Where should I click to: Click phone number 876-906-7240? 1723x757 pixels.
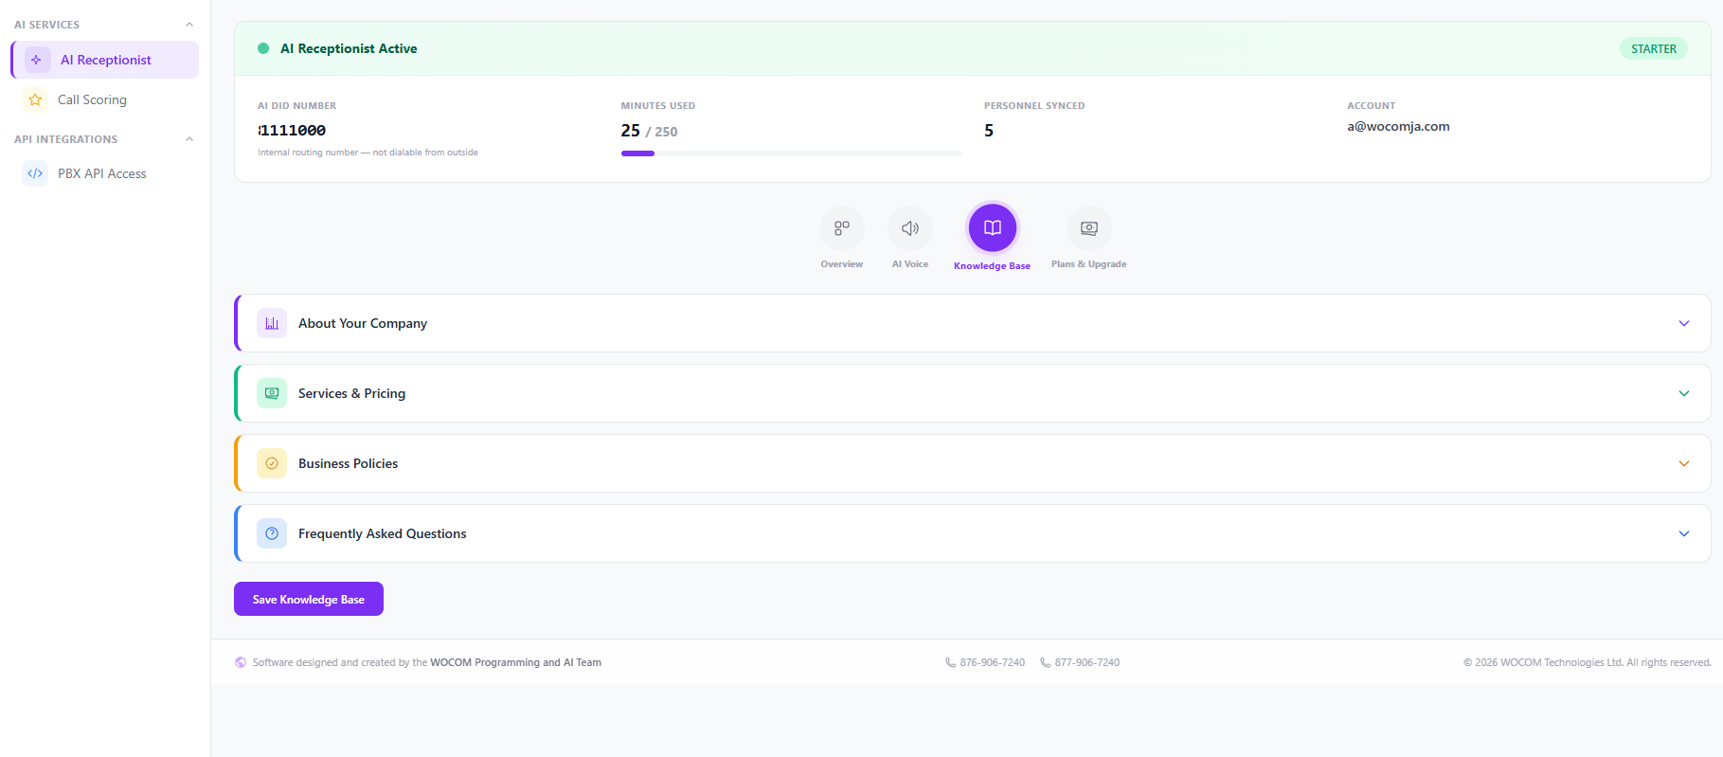pos(993,662)
